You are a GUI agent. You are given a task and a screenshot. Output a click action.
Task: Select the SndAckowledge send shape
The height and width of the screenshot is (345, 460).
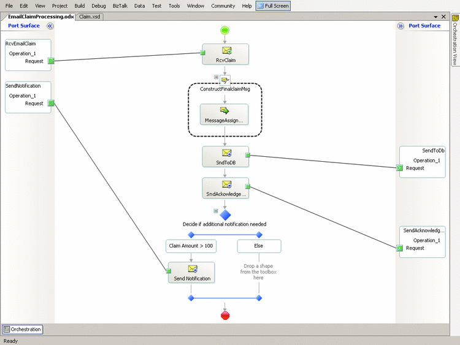225,188
